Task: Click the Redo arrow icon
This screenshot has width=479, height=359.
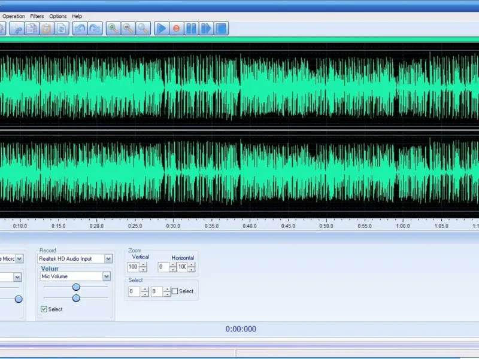Action: [95, 28]
